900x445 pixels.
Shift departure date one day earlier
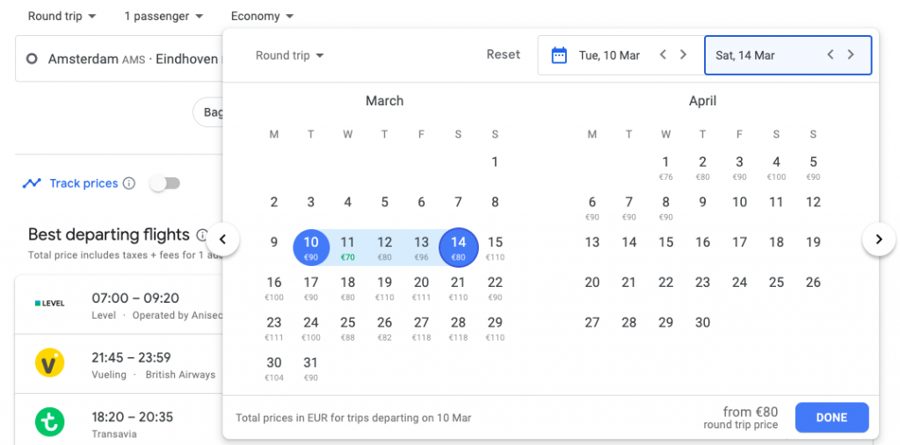click(663, 55)
